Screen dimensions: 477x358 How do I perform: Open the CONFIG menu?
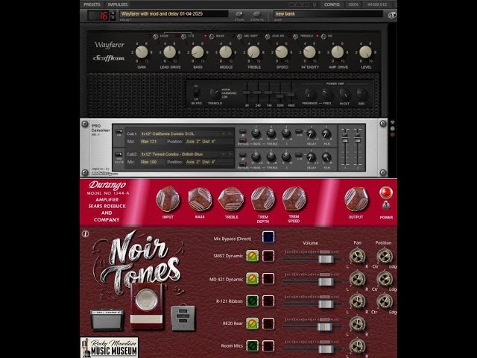pos(332,4)
